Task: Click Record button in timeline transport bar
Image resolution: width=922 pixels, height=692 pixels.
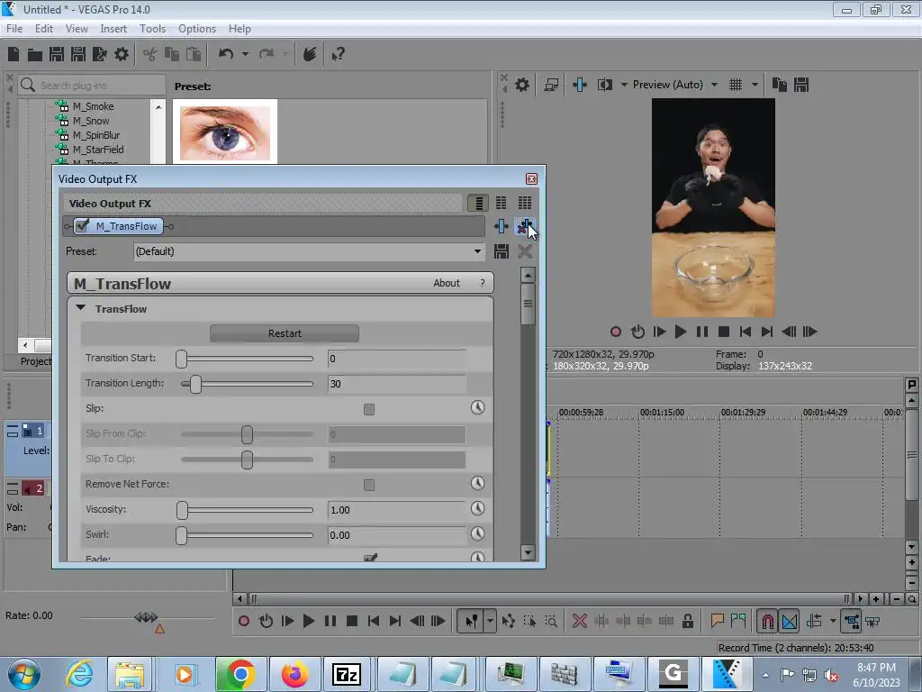Action: click(243, 621)
